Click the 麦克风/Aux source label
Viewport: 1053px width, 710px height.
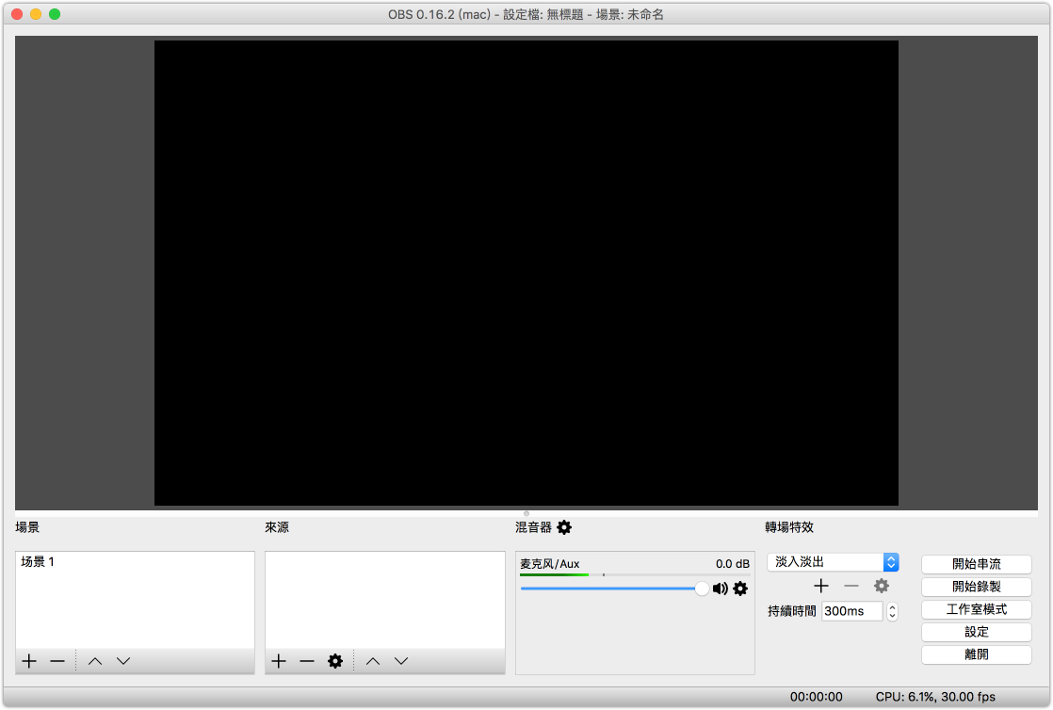click(549, 563)
